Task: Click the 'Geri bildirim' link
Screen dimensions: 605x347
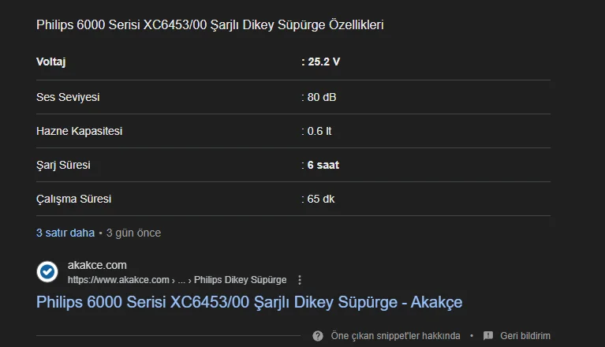Action: [x=525, y=335]
